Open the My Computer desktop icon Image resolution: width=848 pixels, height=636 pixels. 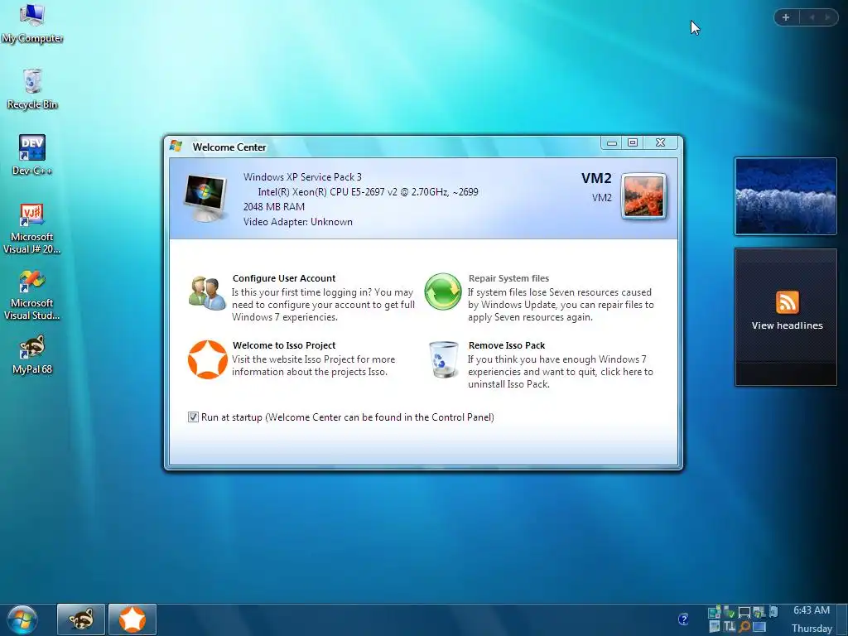(32, 22)
